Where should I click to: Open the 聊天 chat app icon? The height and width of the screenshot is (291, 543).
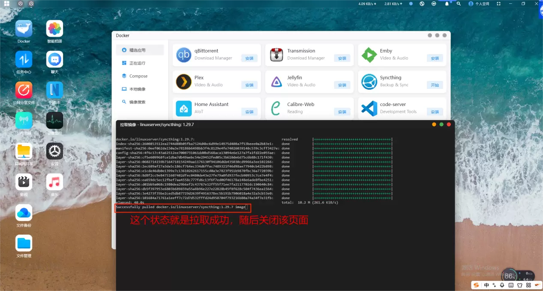click(54, 60)
